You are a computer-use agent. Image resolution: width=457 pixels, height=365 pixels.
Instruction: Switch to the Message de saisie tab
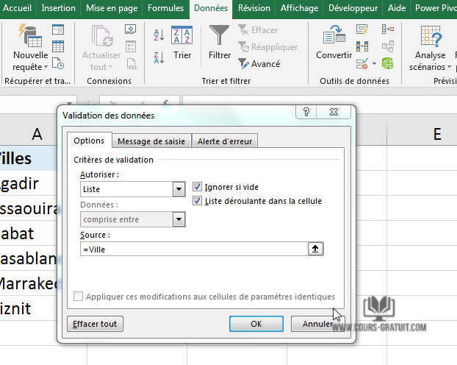click(152, 141)
